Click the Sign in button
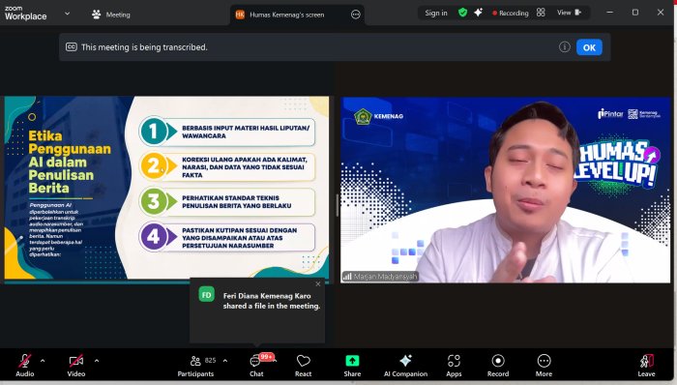677x385 pixels. coord(436,13)
